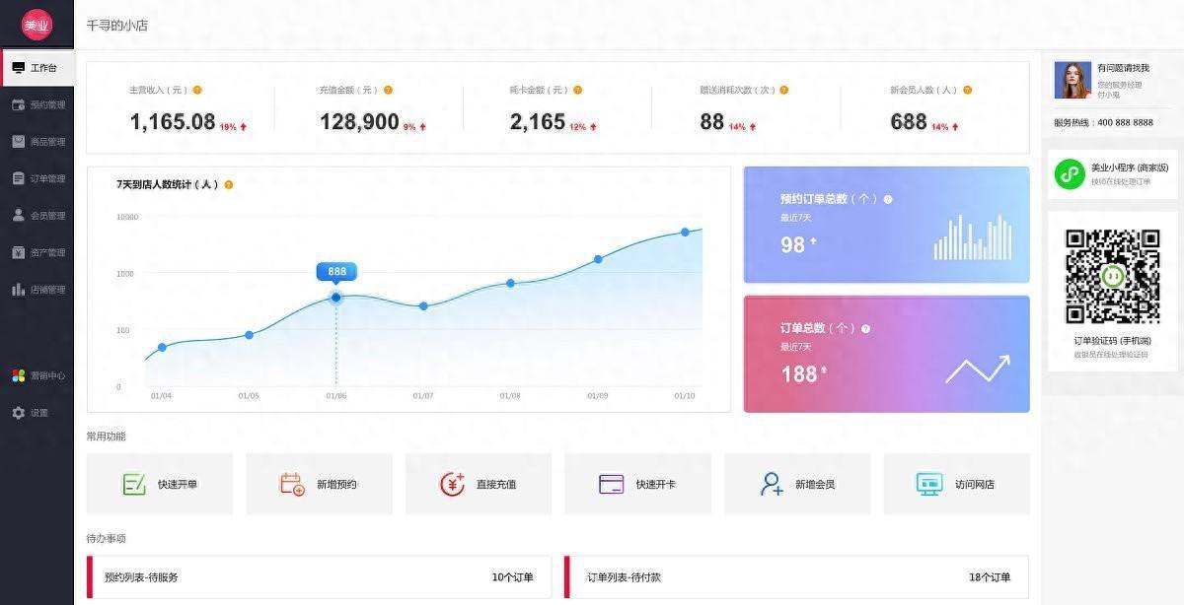Open 访问网店 monitor icon

tap(929, 484)
